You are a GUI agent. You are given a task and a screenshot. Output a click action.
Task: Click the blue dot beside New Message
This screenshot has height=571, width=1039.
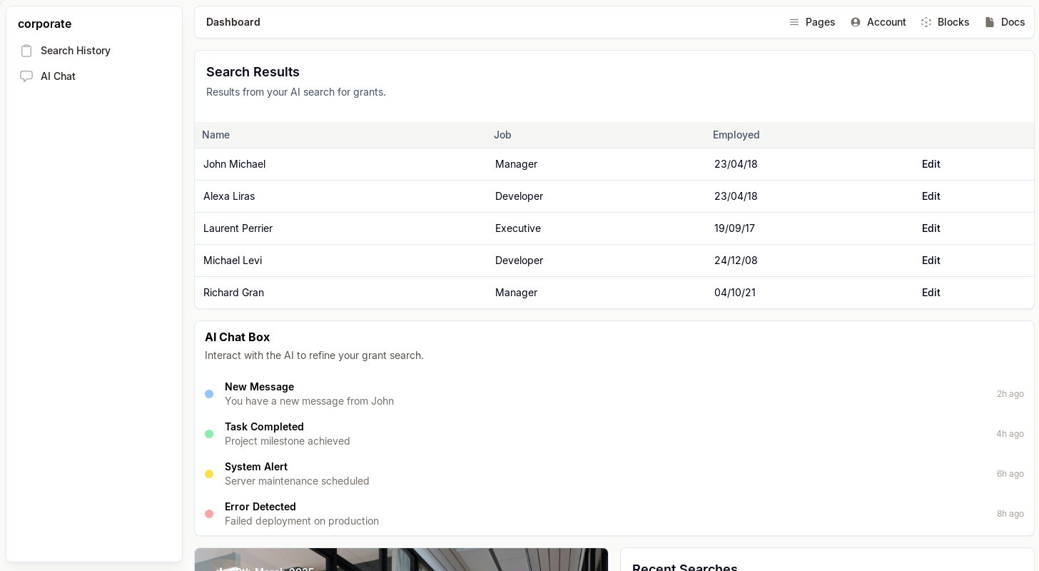[209, 394]
